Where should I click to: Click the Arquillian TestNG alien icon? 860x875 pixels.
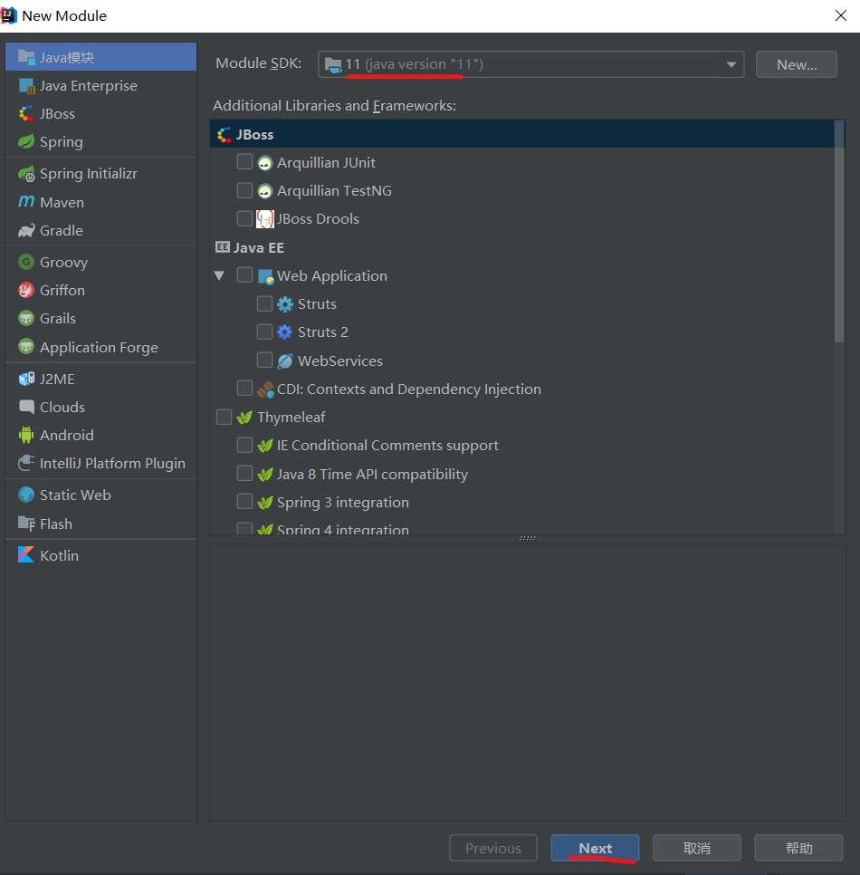[x=265, y=191]
